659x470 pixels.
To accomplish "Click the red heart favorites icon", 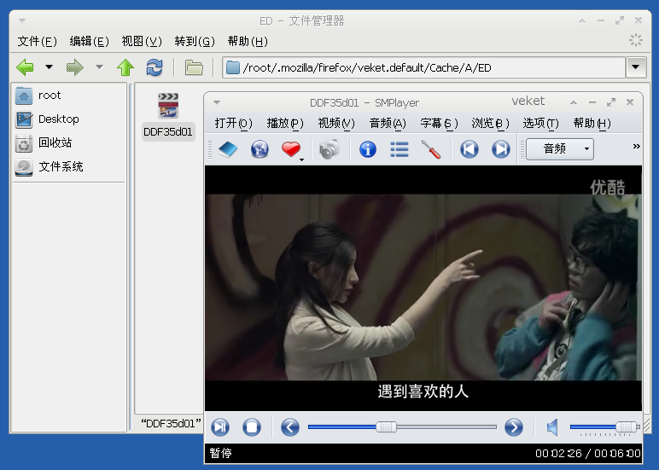I will point(291,149).
